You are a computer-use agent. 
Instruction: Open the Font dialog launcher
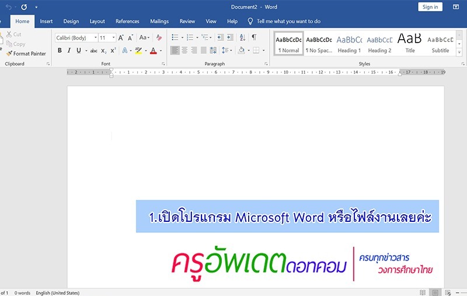tap(163, 64)
